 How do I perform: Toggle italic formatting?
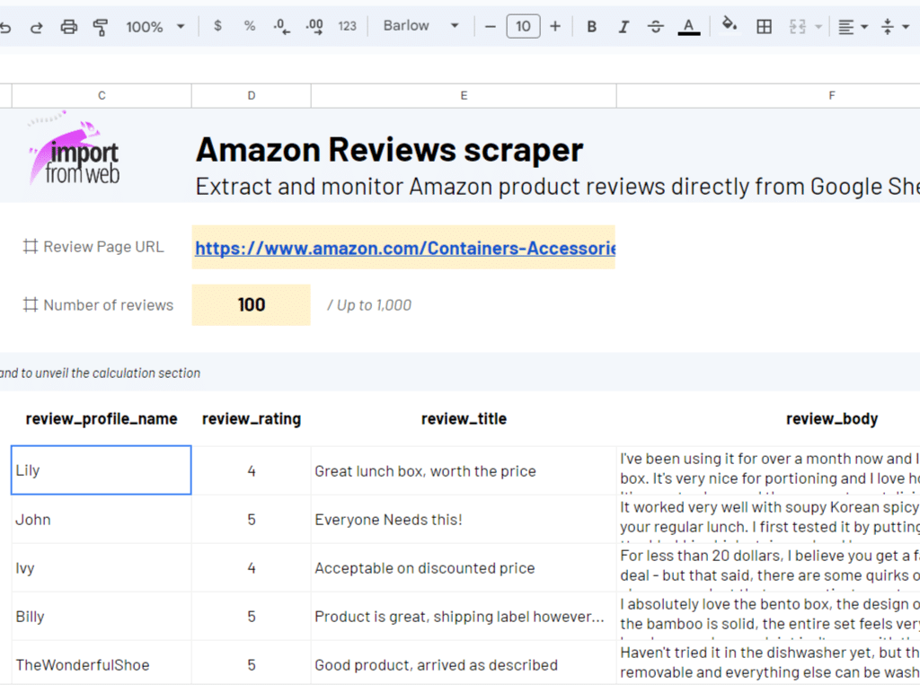pos(624,27)
